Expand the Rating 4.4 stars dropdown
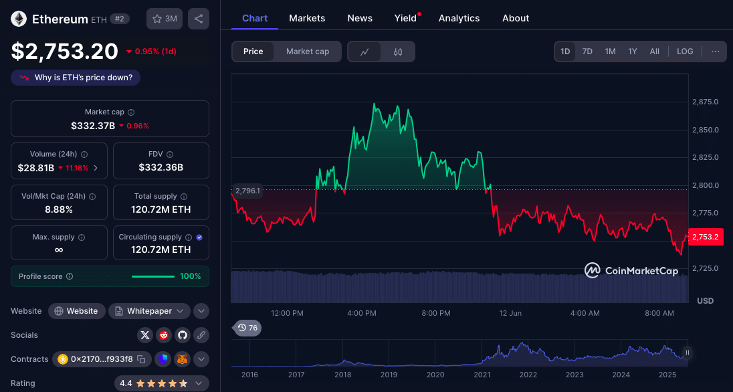Screen dimensions: 733x392 pyautogui.click(x=161, y=383)
